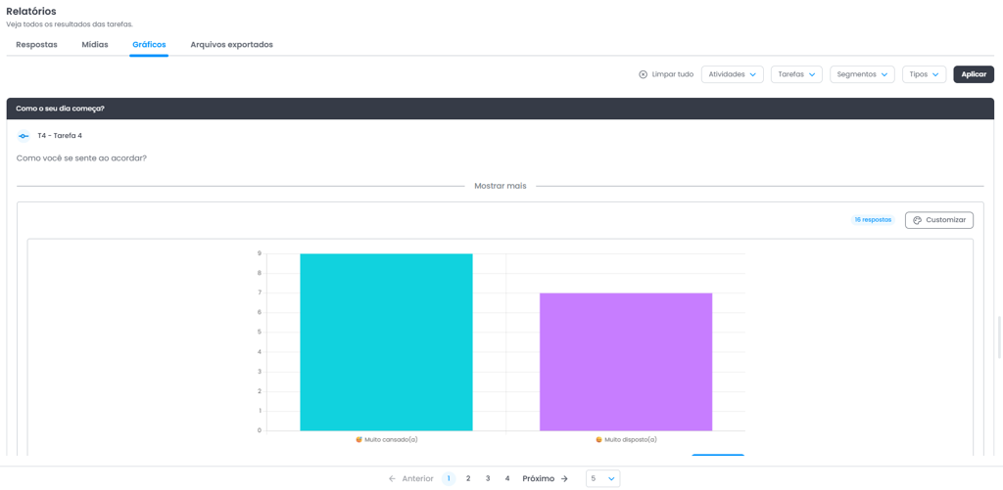Open the Arquivos exportados tab

point(231,45)
